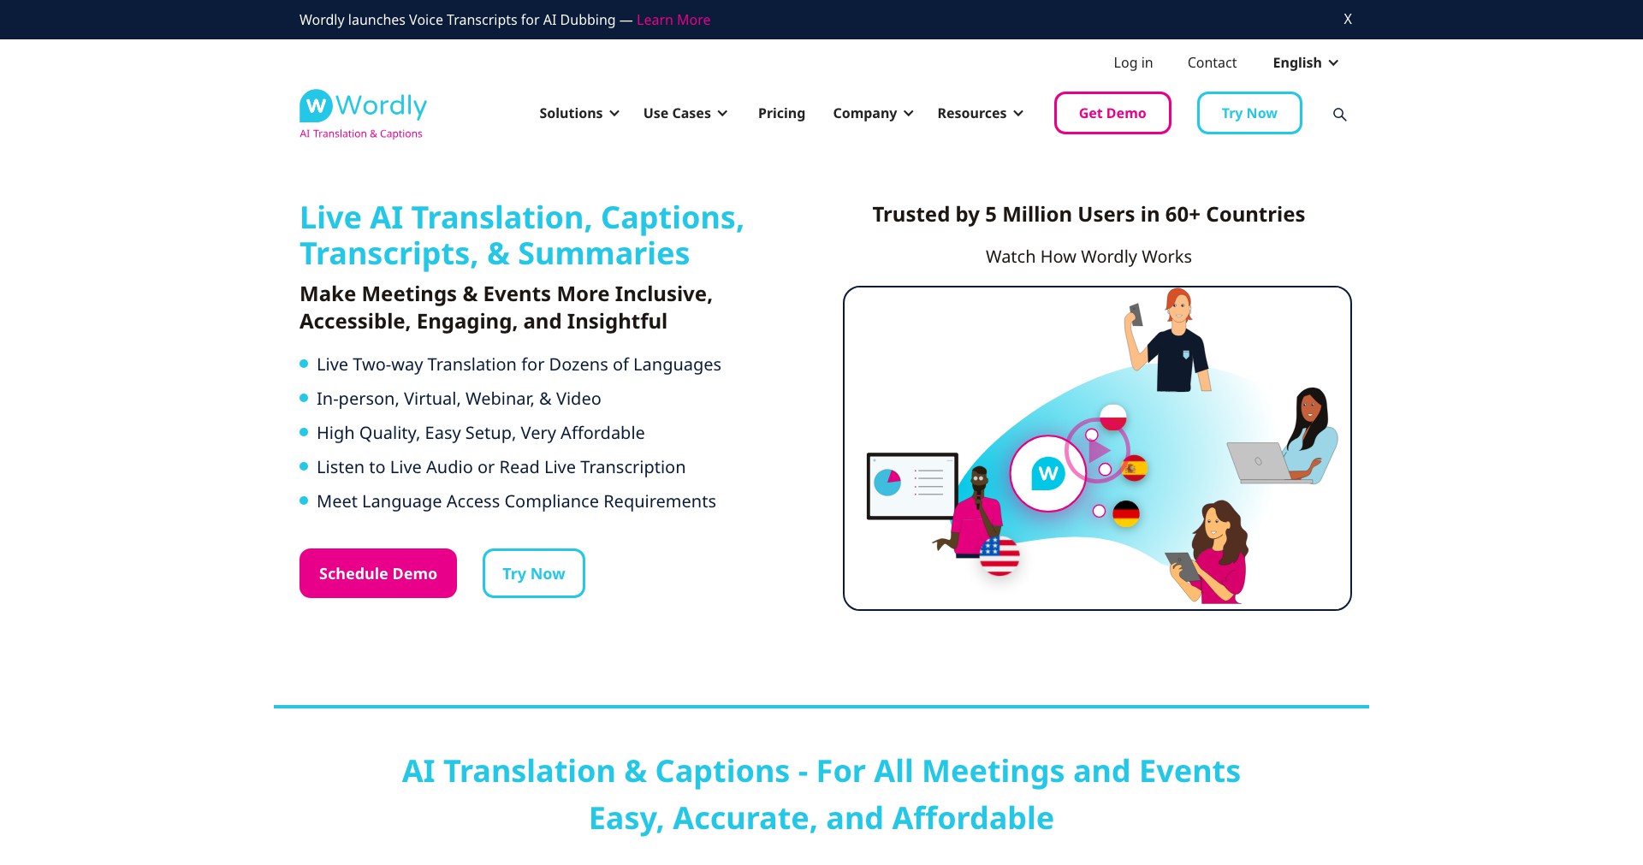The width and height of the screenshot is (1643, 865).
Task: Click Try Now beside Schedule Demo
Action: click(x=534, y=573)
